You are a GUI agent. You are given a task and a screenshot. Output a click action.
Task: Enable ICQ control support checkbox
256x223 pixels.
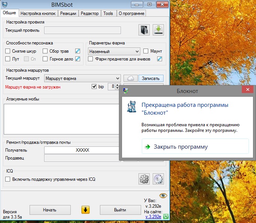click(8, 179)
